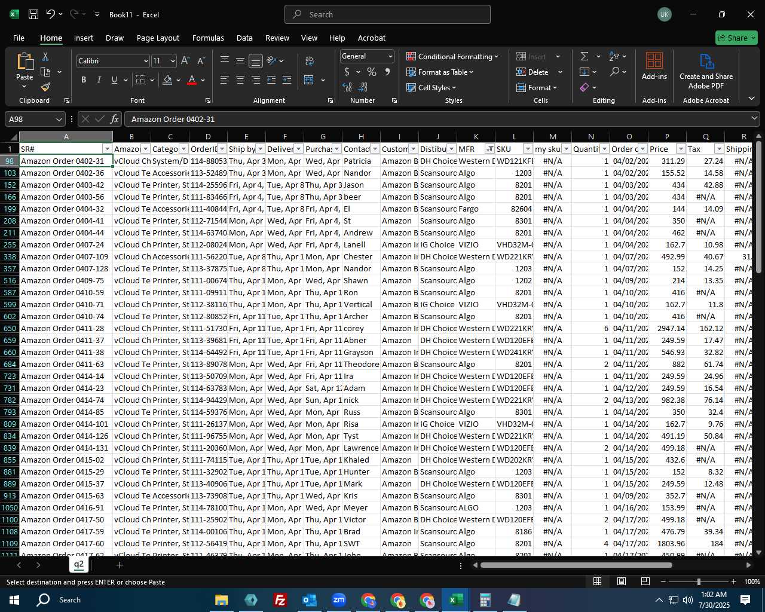Add a new sheet with plus button
Screen dimensions: 765x612
[x=120, y=565]
